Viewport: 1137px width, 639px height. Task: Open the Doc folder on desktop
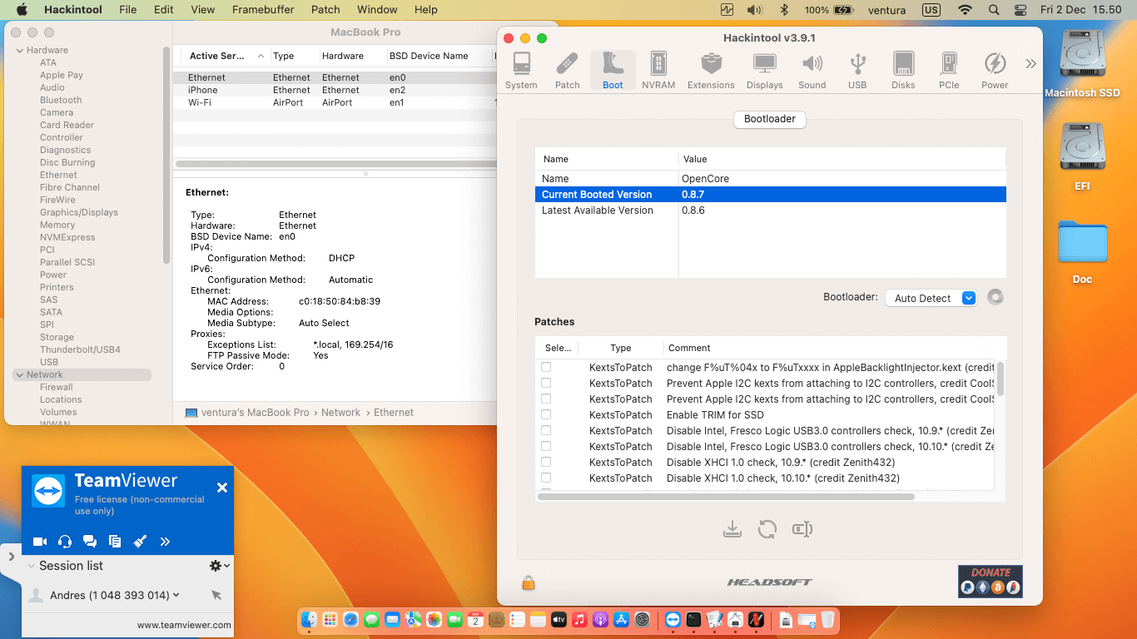(x=1082, y=251)
